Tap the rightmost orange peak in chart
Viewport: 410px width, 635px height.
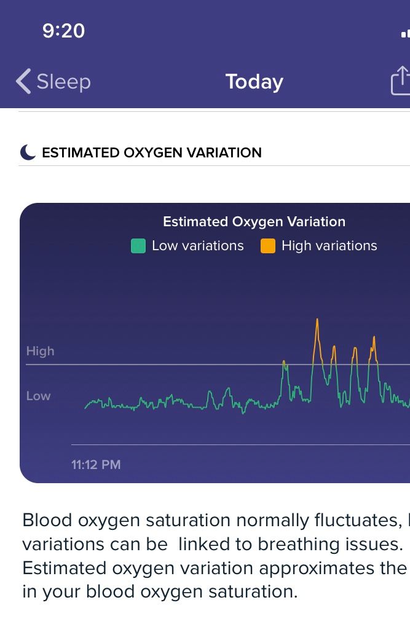point(374,339)
